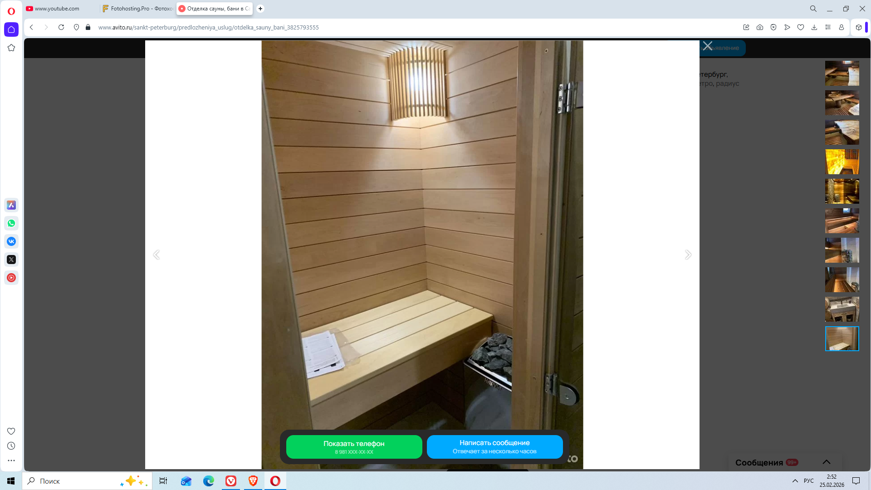Open Aria AI sidebar icon
The height and width of the screenshot is (490, 871).
click(x=11, y=205)
